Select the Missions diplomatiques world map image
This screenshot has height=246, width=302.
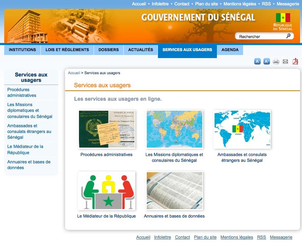coord(174,129)
